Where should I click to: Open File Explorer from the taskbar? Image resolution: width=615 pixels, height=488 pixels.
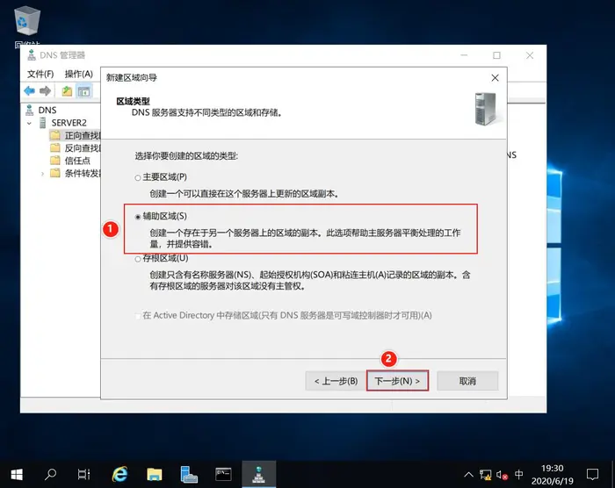coord(155,475)
